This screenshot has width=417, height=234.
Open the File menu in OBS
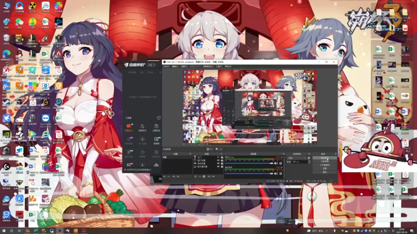click(x=166, y=67)
